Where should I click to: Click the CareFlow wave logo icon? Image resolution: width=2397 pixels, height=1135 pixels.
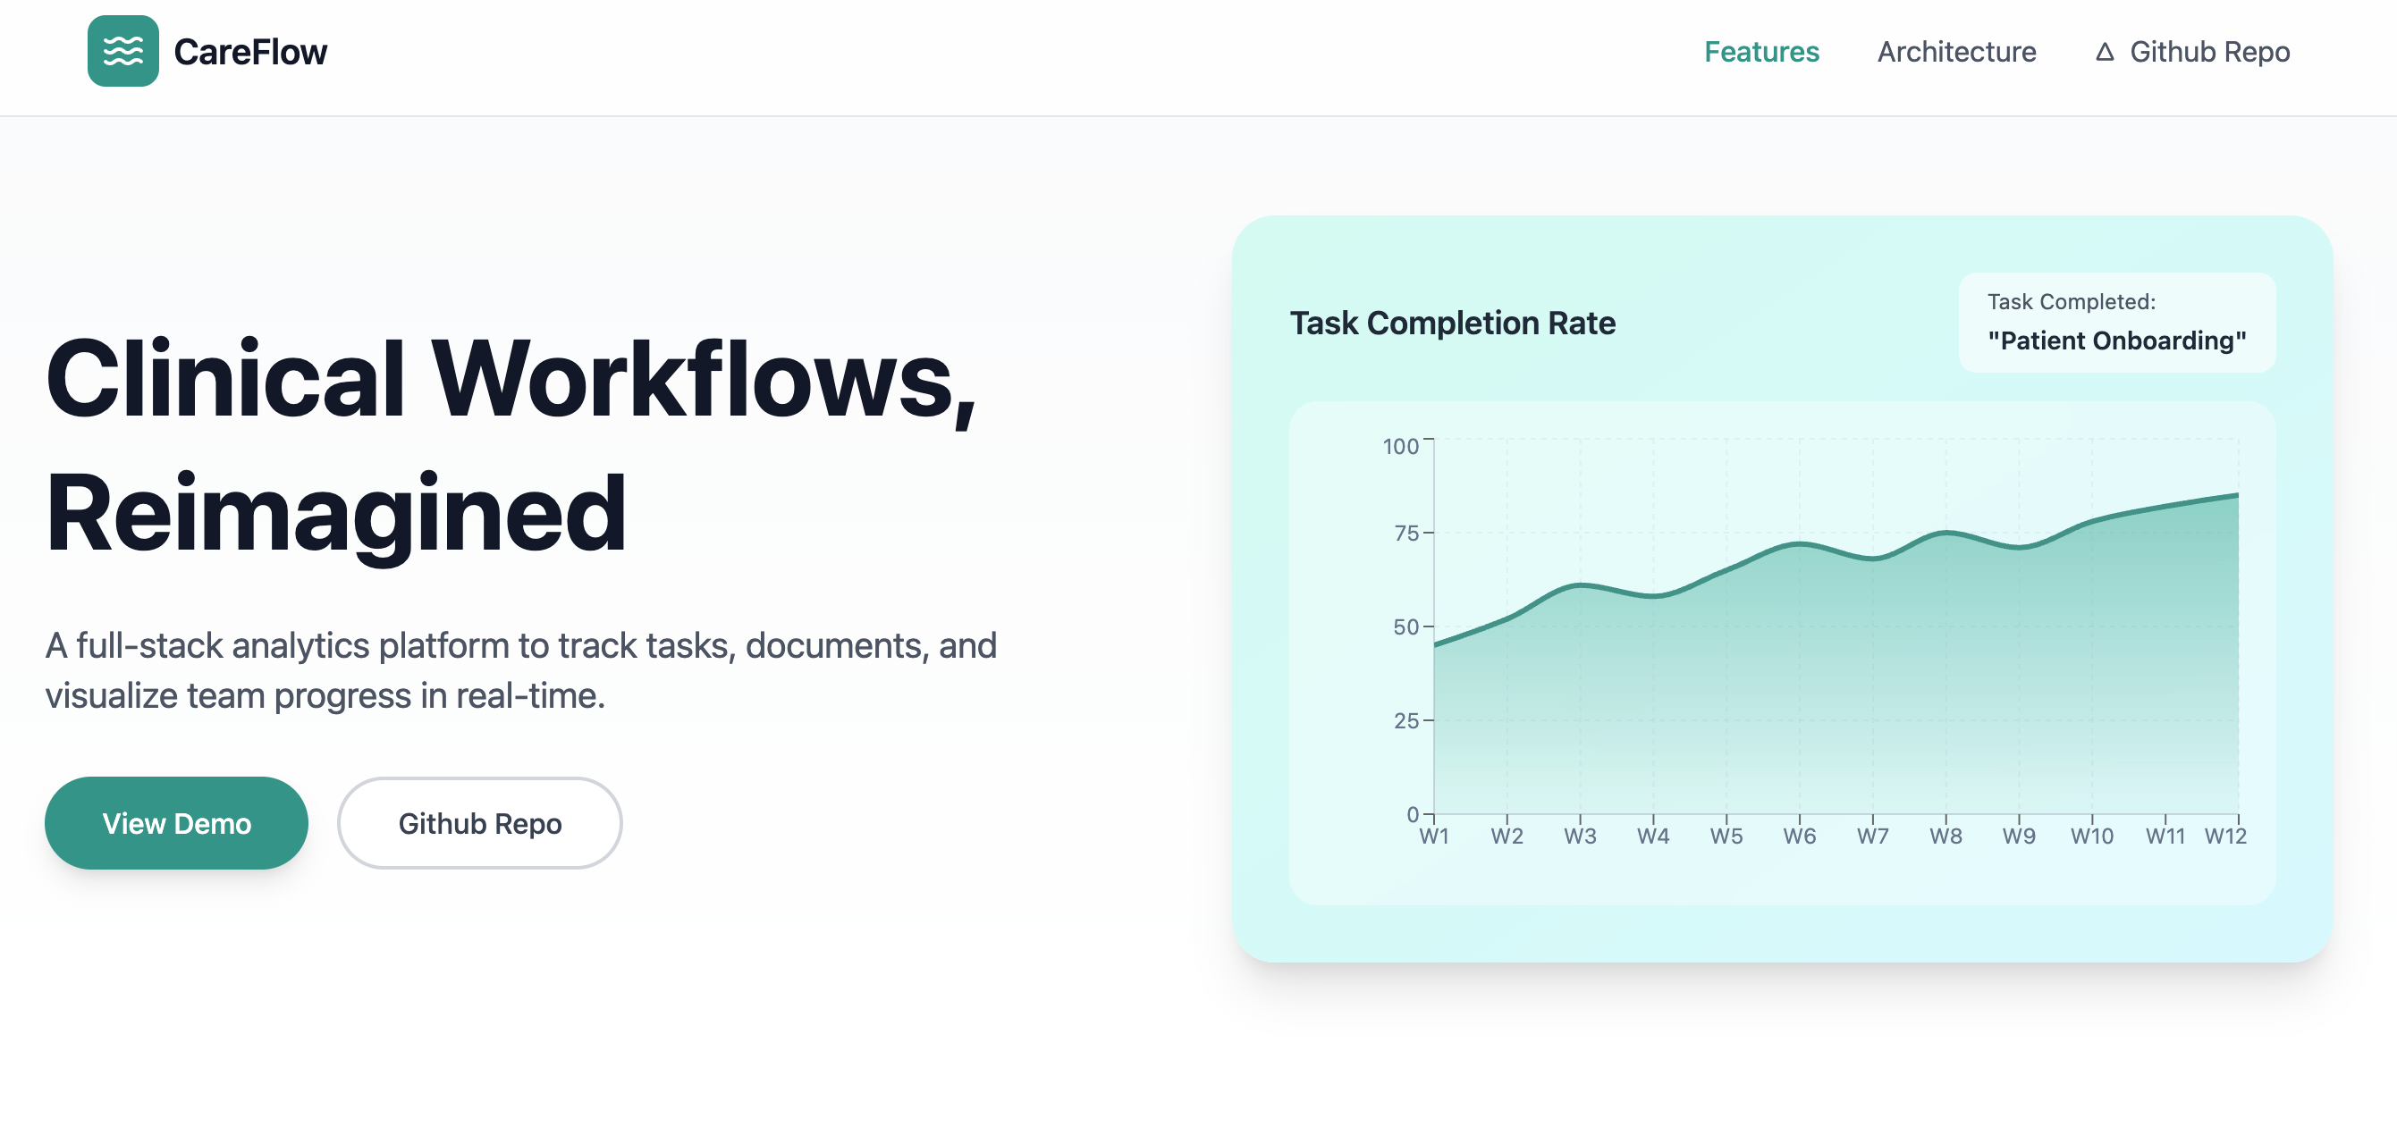pyautogui.click(x=123, y=51)
